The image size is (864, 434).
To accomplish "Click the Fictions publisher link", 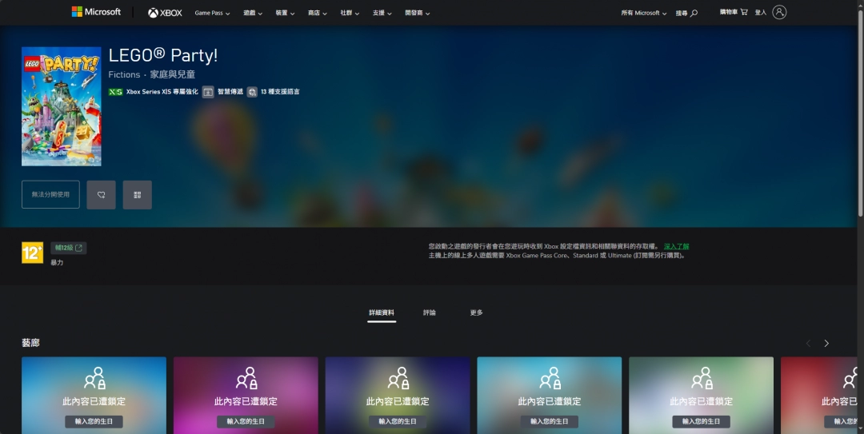I will (x=124, y=74).
